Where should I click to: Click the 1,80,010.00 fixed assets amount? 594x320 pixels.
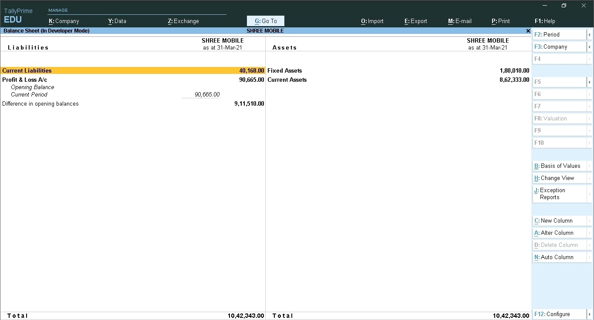(515, 70)
